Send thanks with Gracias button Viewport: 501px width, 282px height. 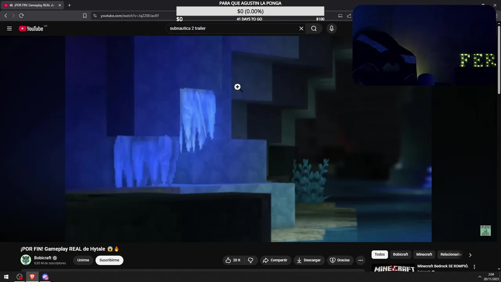[340, 260]
